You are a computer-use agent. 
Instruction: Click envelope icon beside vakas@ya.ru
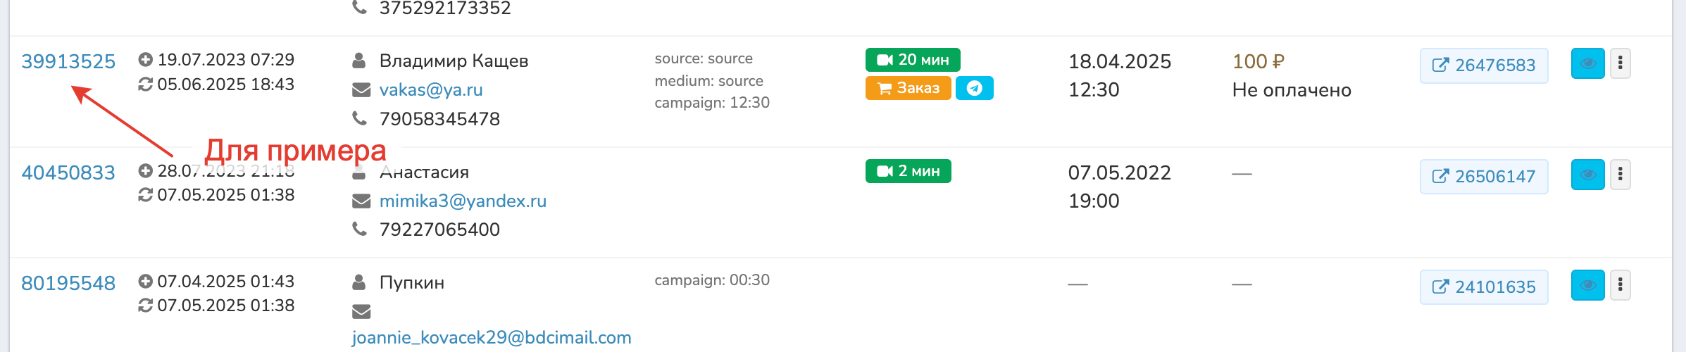[x=361, y=90]
